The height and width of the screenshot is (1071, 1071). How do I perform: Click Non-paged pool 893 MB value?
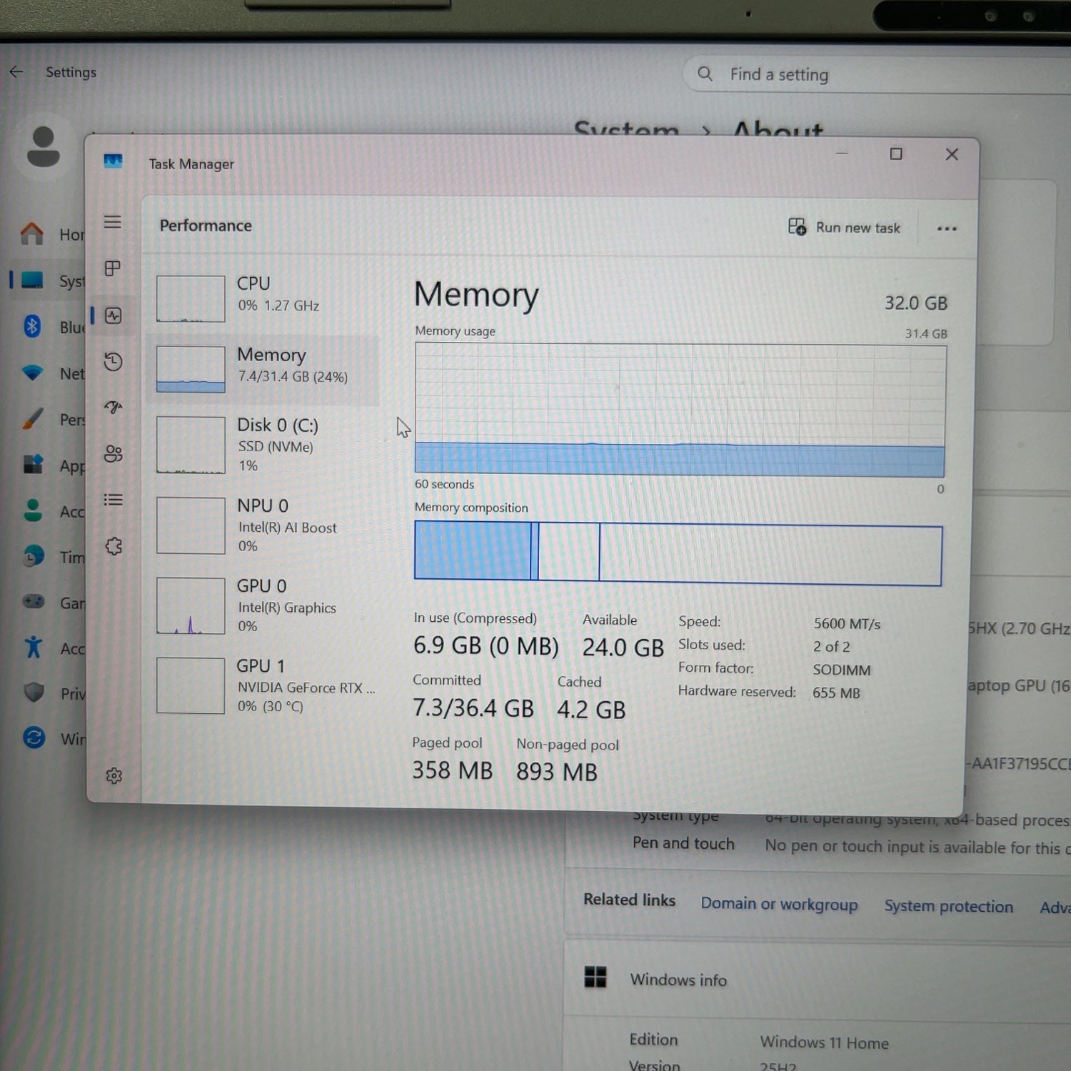tap(556, 772)
